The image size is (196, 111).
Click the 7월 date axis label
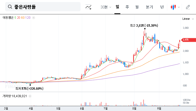coord(106,108)
